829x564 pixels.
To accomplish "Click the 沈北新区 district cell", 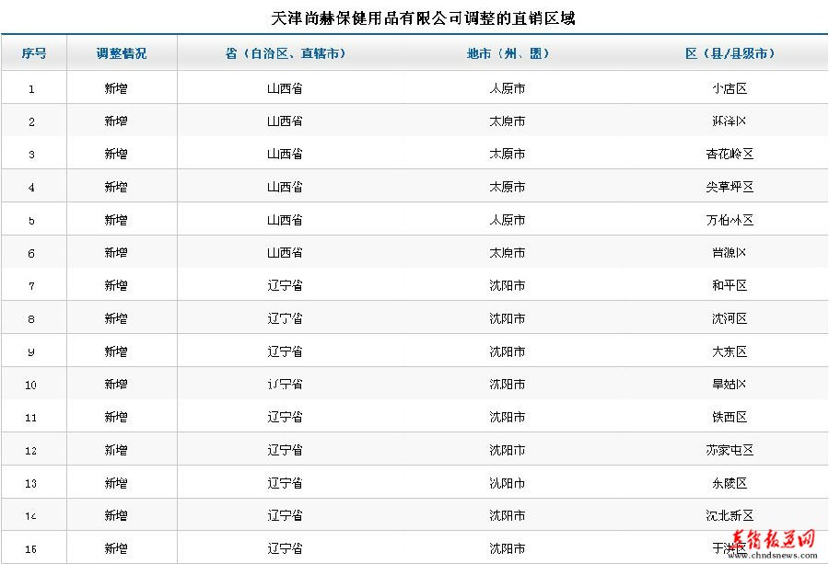I will tap(730, 516).
